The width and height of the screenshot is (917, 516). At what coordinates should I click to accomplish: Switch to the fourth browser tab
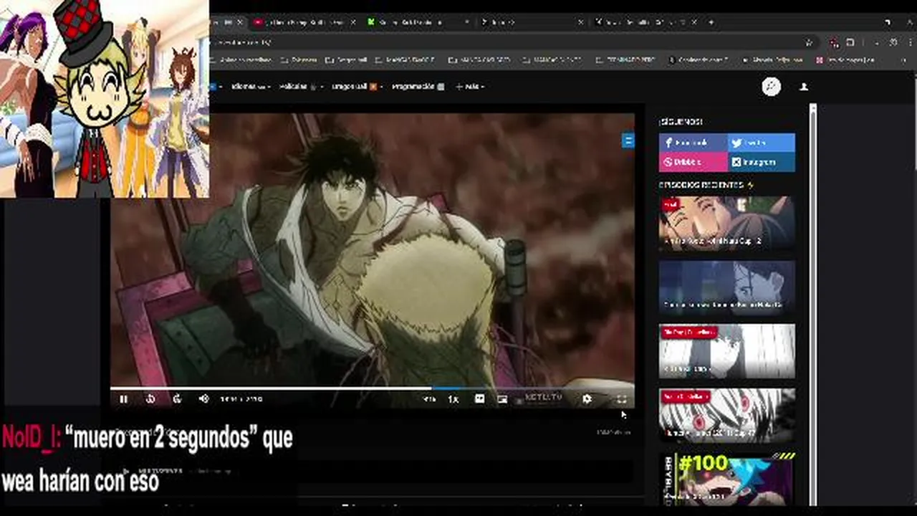coord(531,22)
